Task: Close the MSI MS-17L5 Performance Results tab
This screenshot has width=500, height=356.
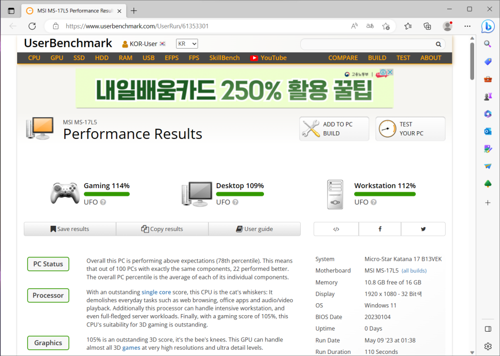Action: (119, 11)
